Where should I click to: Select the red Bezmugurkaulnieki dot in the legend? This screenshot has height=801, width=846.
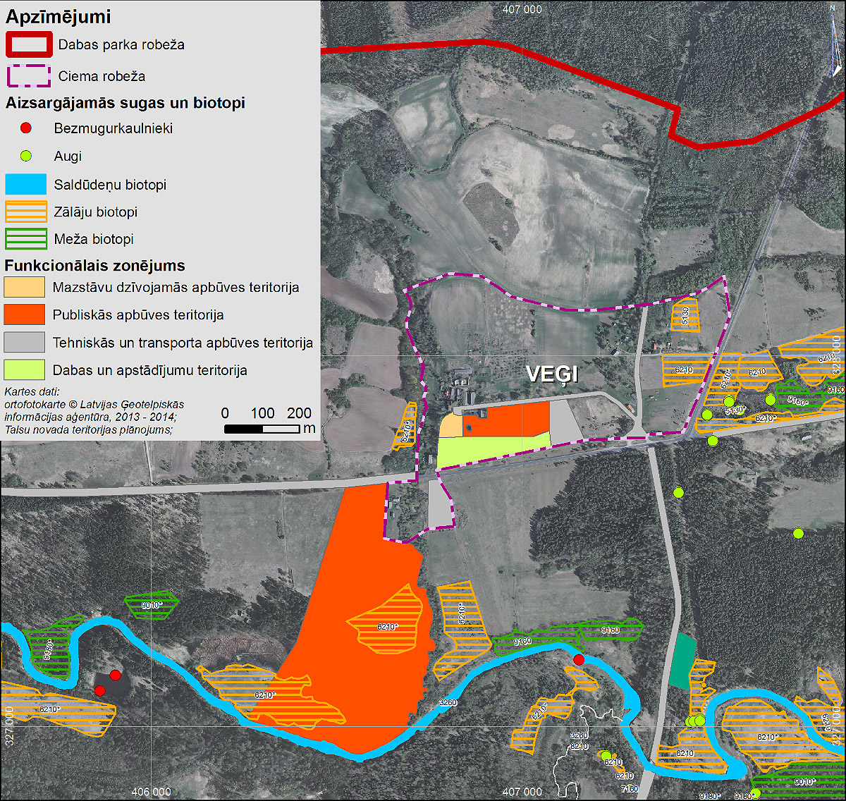tap(26, 128)
